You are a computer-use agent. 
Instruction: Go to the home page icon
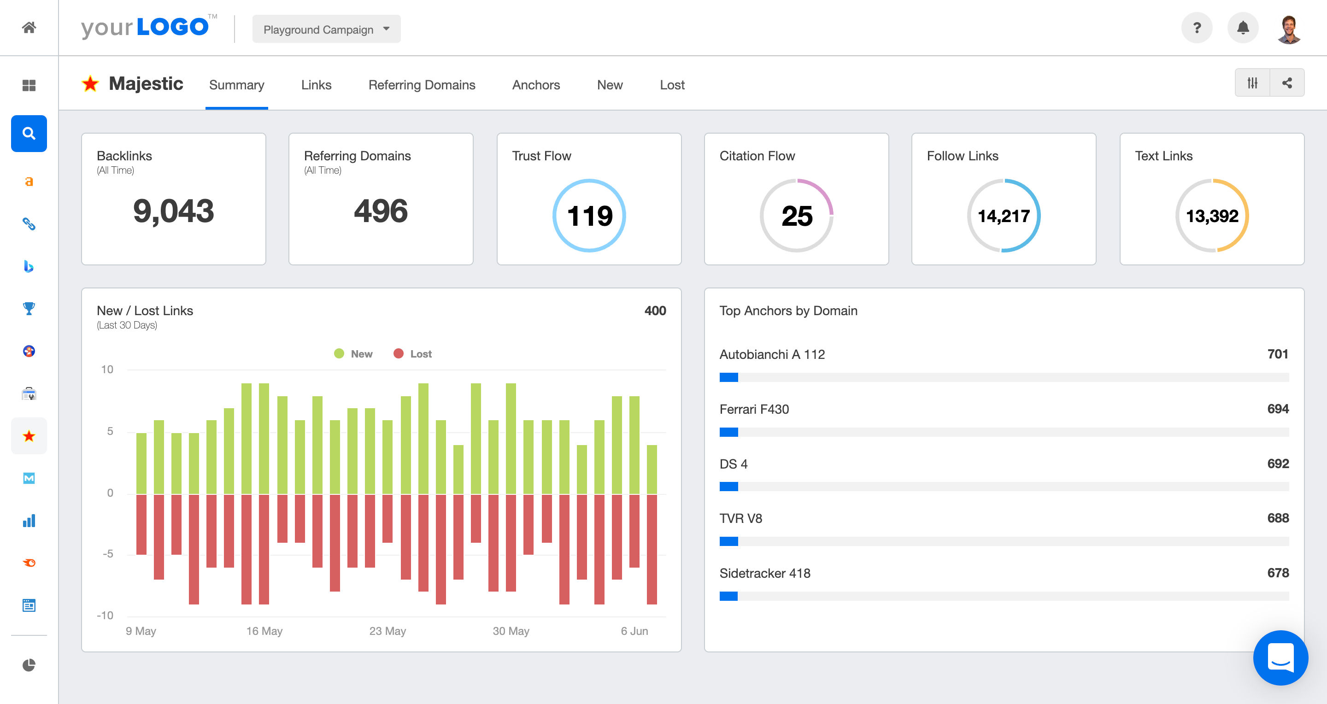tap(29, 27)
